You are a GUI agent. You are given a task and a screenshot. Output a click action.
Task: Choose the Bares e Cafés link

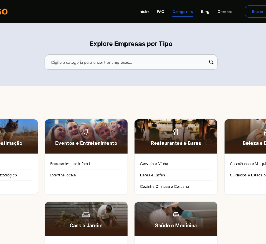pos(153,175)
